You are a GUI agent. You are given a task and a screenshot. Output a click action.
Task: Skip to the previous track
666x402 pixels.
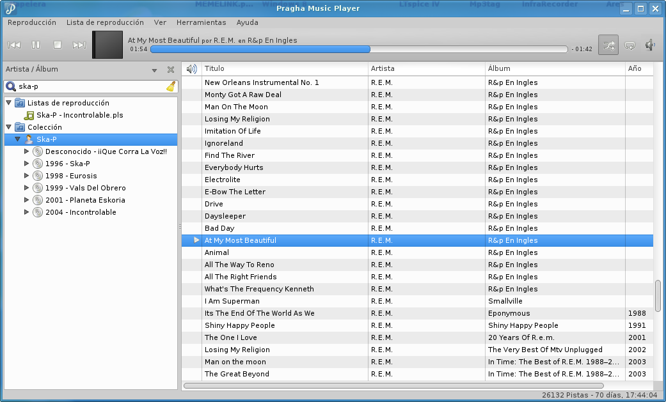[x=14, y=45]
